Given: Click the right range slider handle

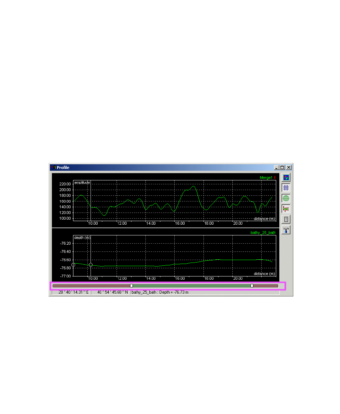Looking at the screenshot, I should pos(252,286).
